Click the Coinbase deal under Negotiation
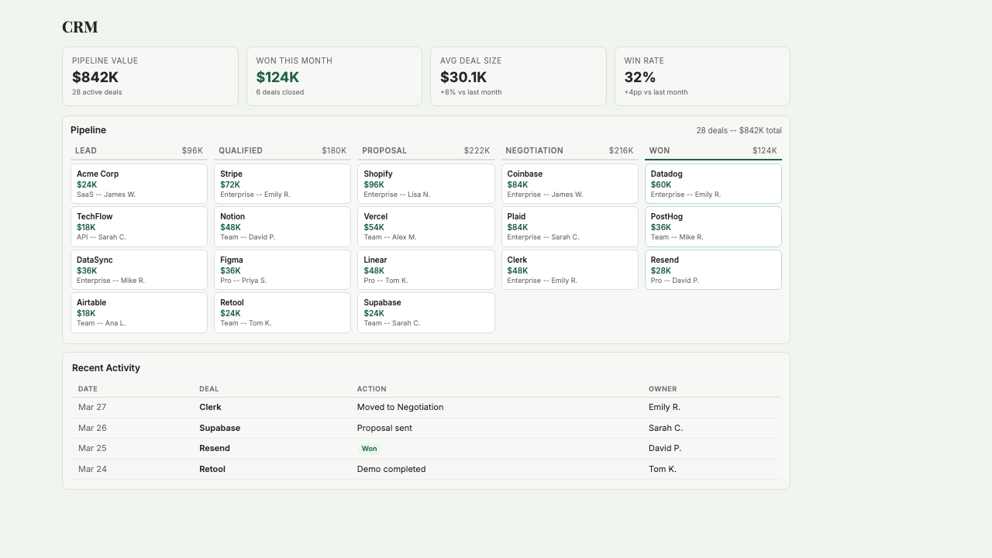The image size is (992, 558). coord(570,183)
